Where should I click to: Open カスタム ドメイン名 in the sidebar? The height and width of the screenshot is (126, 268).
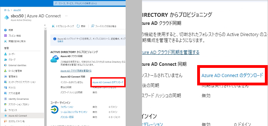tap(16, 121)
